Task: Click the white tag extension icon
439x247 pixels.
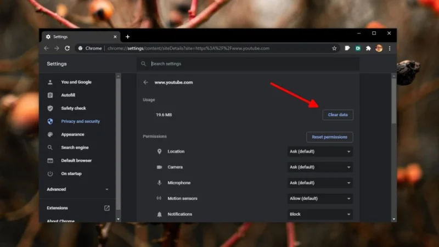Action: tap(347, 48)
